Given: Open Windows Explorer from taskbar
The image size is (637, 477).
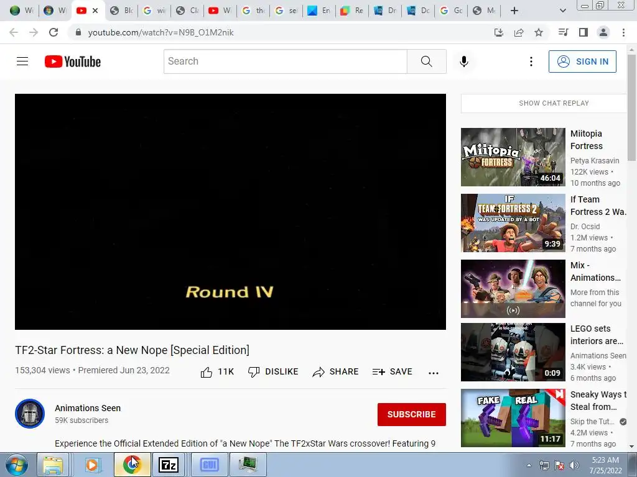Looking at the screenshot, I should pyautogui.click(x=53, y=465).
